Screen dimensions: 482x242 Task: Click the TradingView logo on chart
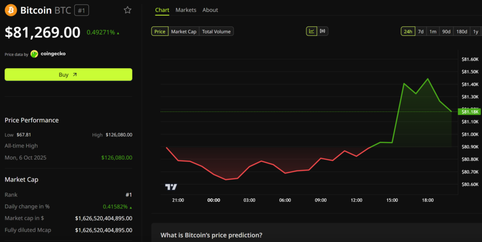click(x=171, y=186)
